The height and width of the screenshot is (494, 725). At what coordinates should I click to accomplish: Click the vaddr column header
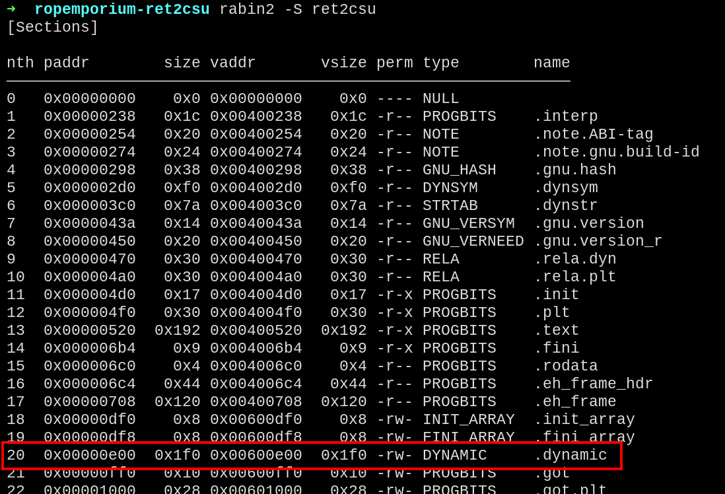click(232, 63)
